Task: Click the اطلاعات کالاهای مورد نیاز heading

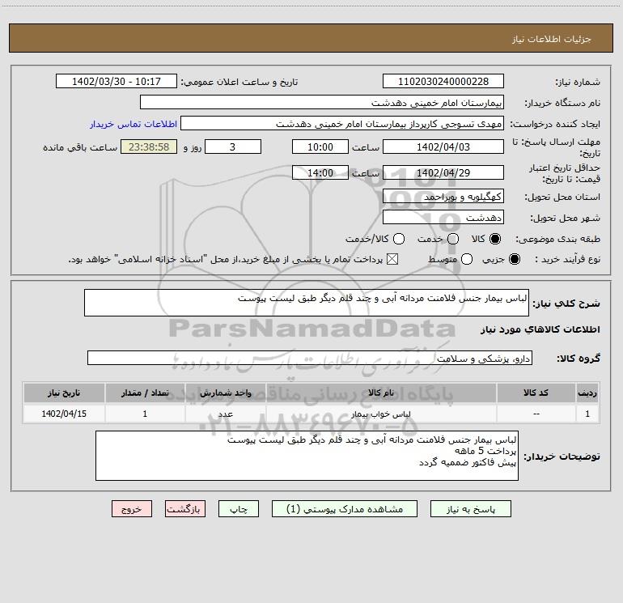Action: tap(540, 329)
